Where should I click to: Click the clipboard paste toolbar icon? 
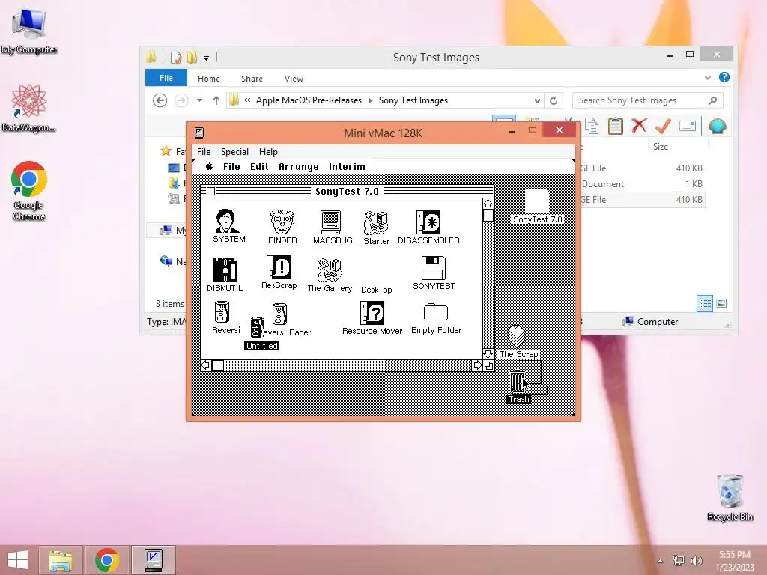616,126
